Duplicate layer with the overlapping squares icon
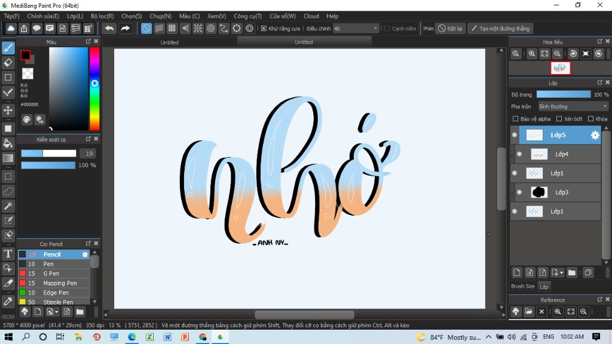Screen dimensions: 612x344 pyautogui.click(x=588, y=272)
